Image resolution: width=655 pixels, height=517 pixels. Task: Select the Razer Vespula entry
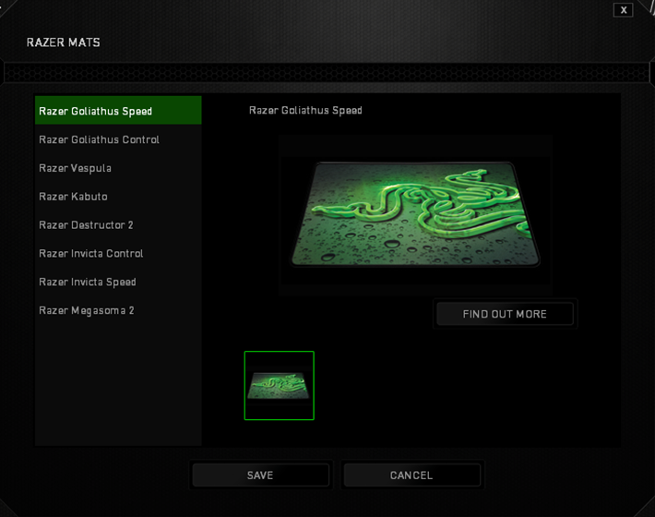118,168
